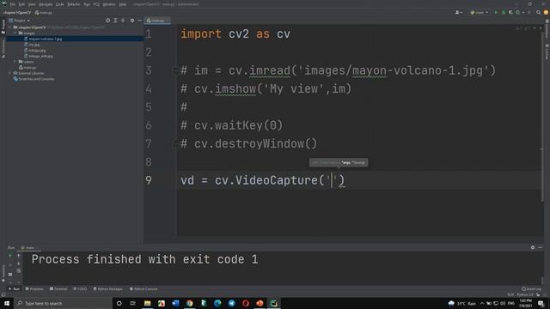The height and width of the screenshot is (309, 550).
Task: Hide the Project panel with minus icon
Action: tap(139, 21)
